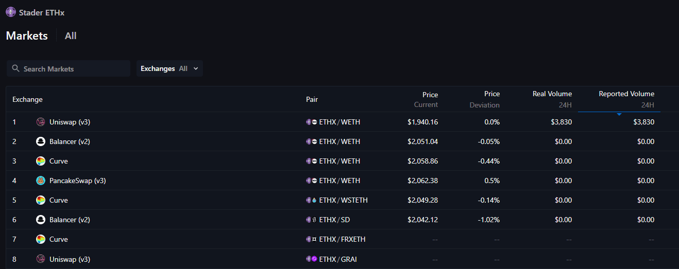679x269 pixels.
Task: Click the Curve icon in row 3
Action: point(41,161)
